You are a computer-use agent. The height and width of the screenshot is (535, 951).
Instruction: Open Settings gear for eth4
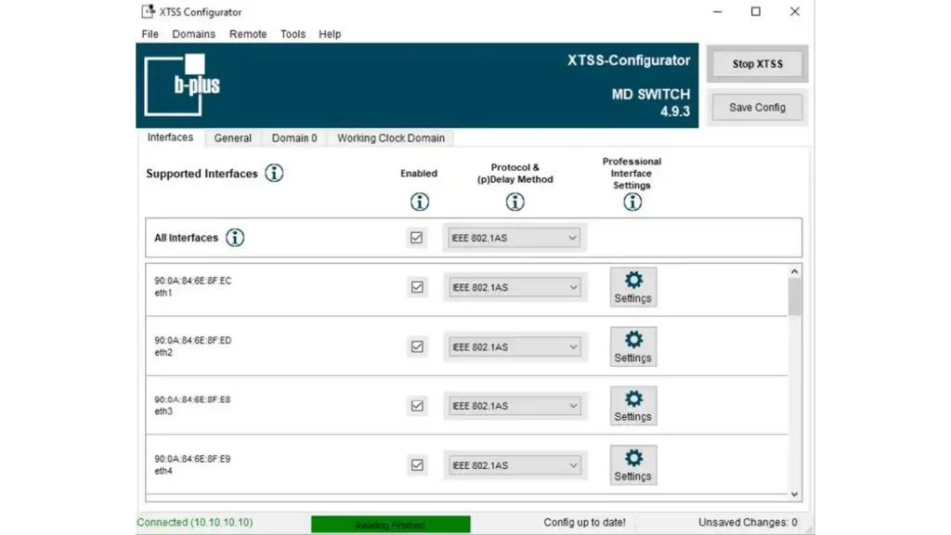pos(633,465)
